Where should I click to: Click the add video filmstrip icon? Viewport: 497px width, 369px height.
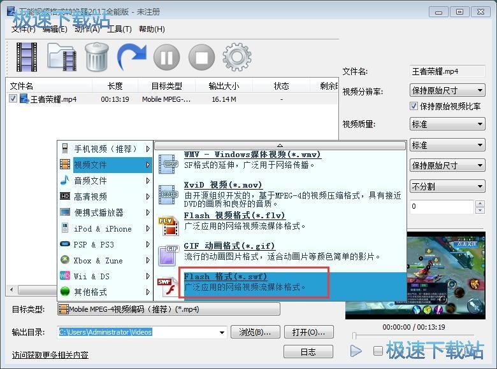pos(27,57)
